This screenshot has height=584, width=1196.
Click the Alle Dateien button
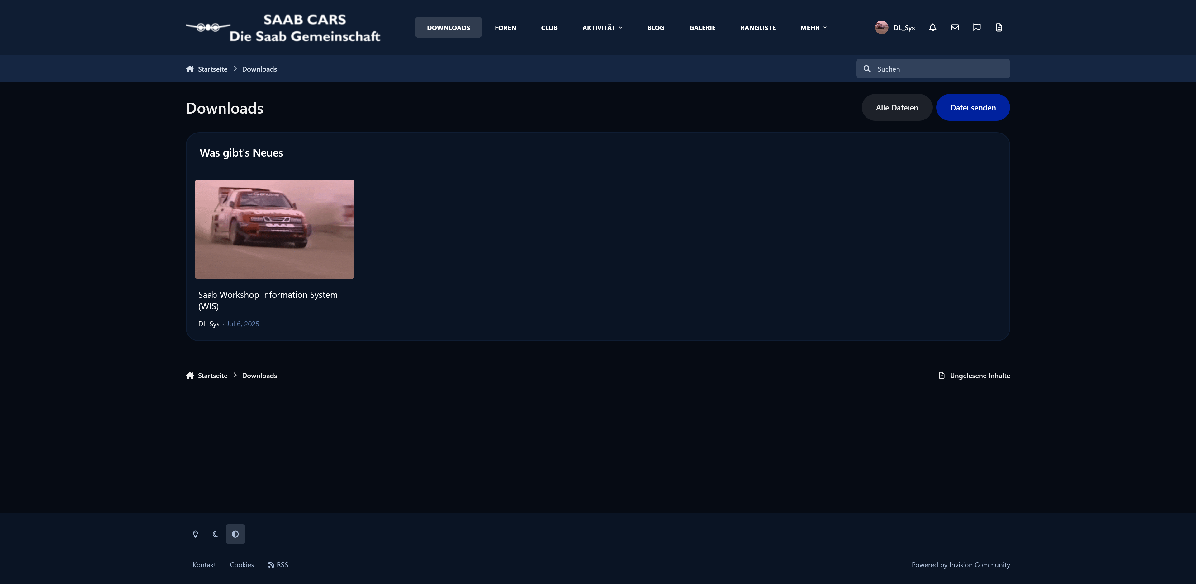pyautogui.click(x=897, y=108)
